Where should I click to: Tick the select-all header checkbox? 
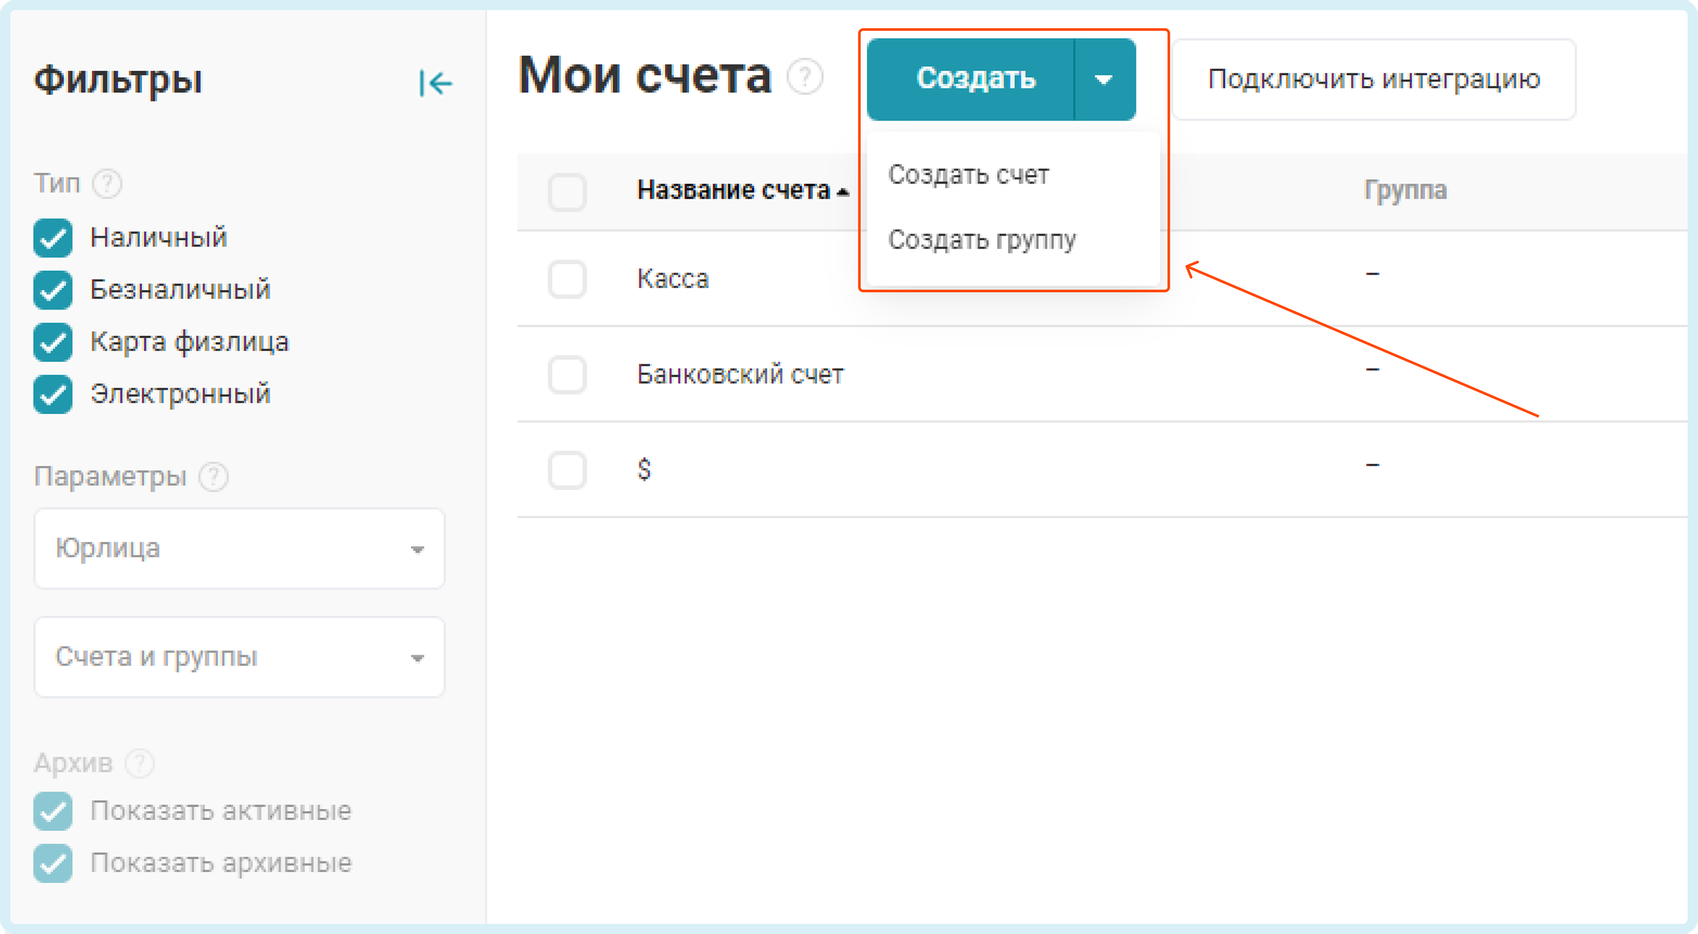tap(567, 192)
